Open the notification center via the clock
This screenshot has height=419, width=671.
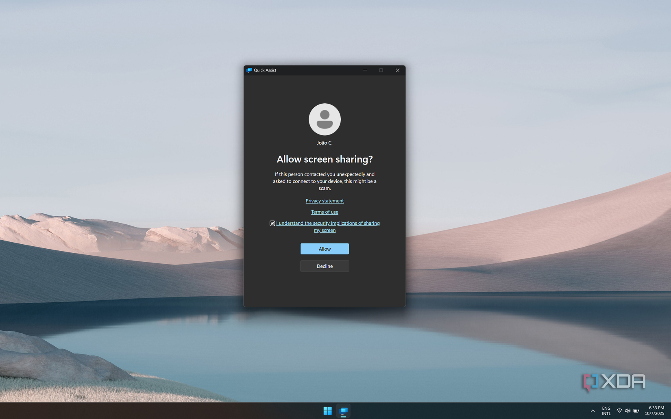point(655,410)
